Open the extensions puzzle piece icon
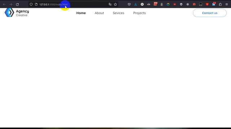 click(220, 4)
